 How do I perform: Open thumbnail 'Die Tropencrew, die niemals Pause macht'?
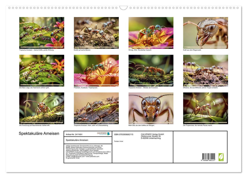point(206,108)
